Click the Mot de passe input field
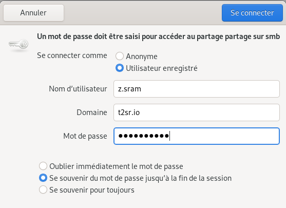 point(197,136)
